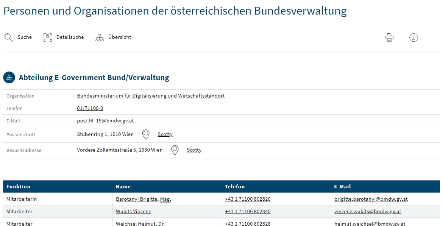Click the Stubenring 1, 1010 Wien address

click(105, 134)
